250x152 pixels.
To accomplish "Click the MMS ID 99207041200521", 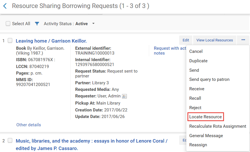I will [33, 85].
